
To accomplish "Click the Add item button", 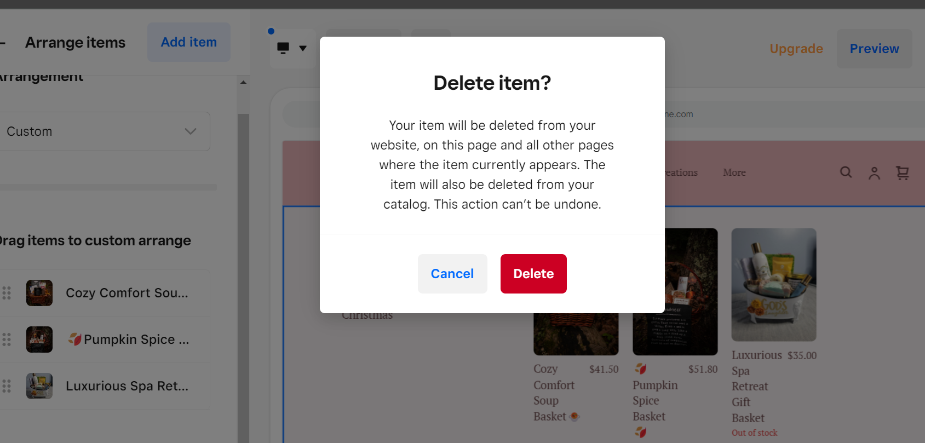I will pyautogui.click(x=188, y=42).
